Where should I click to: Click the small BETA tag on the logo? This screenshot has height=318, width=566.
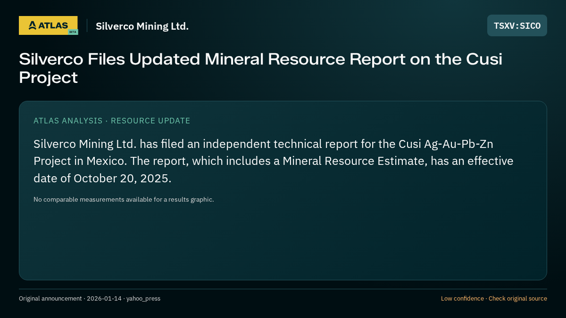tap(73, 32)
